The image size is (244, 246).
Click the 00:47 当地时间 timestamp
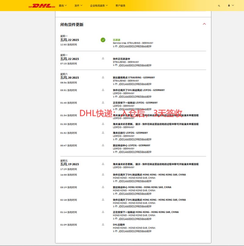coord(69,145)
